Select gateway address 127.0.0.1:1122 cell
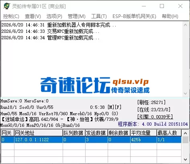 pyautogui.click(x=39, y=140)
